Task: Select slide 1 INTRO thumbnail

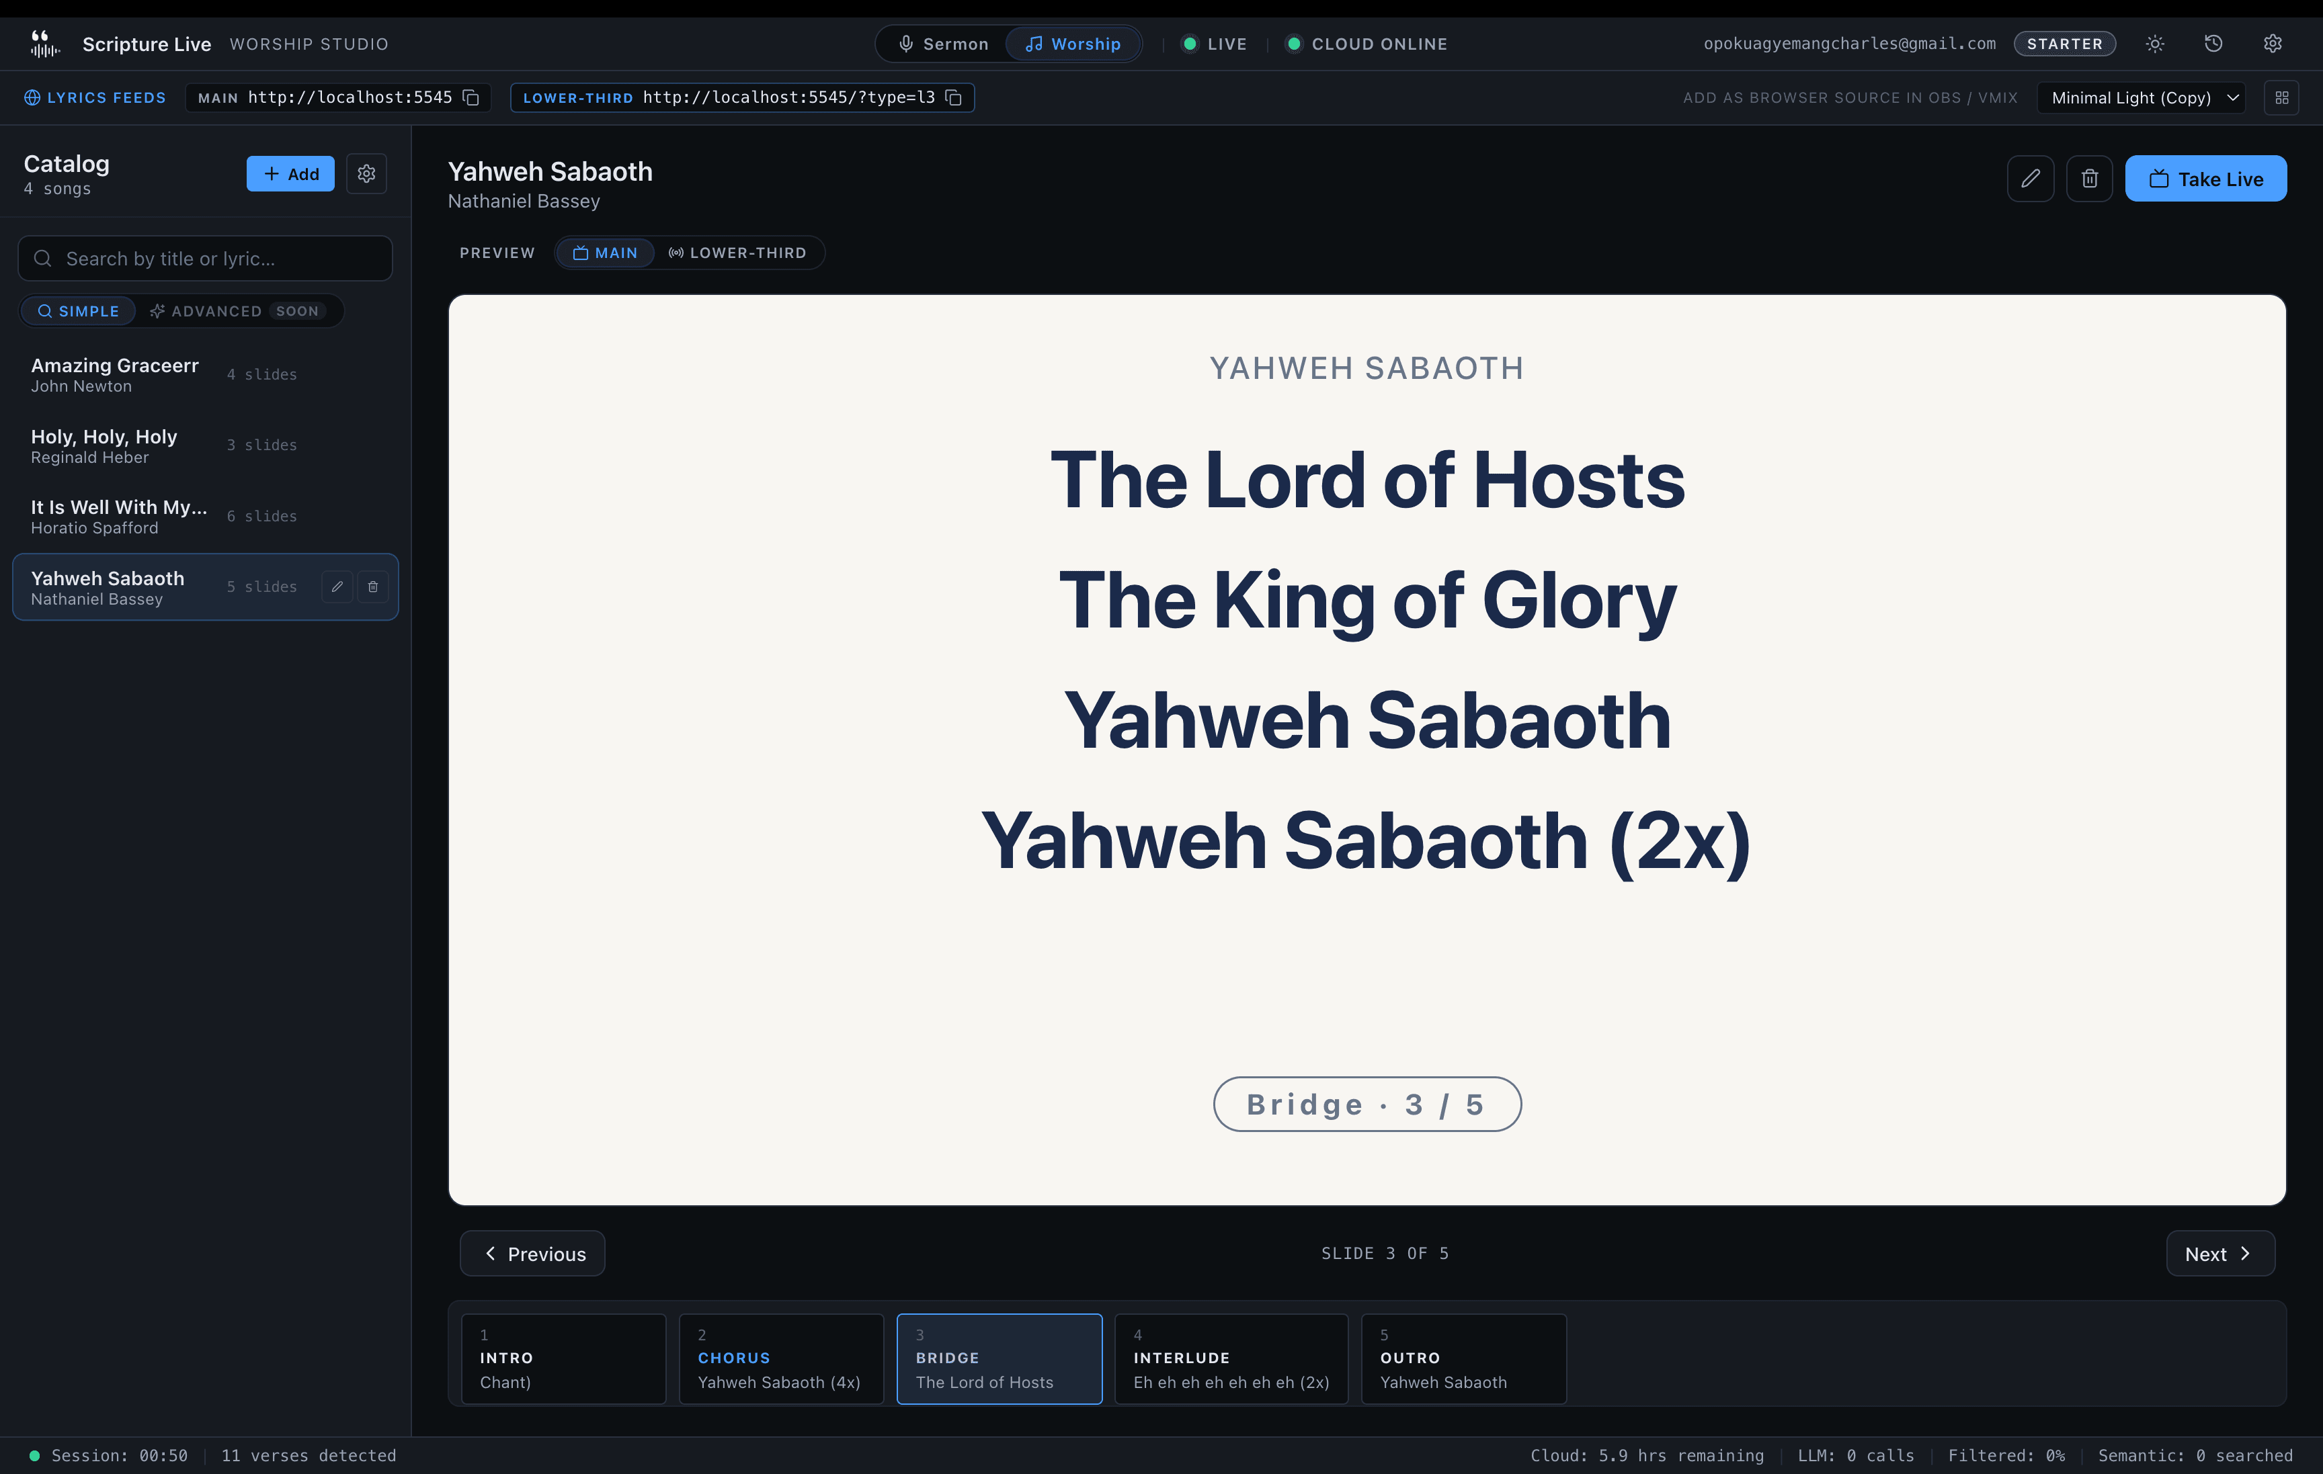Action: pyautogui.click(x=563, y=1358)
